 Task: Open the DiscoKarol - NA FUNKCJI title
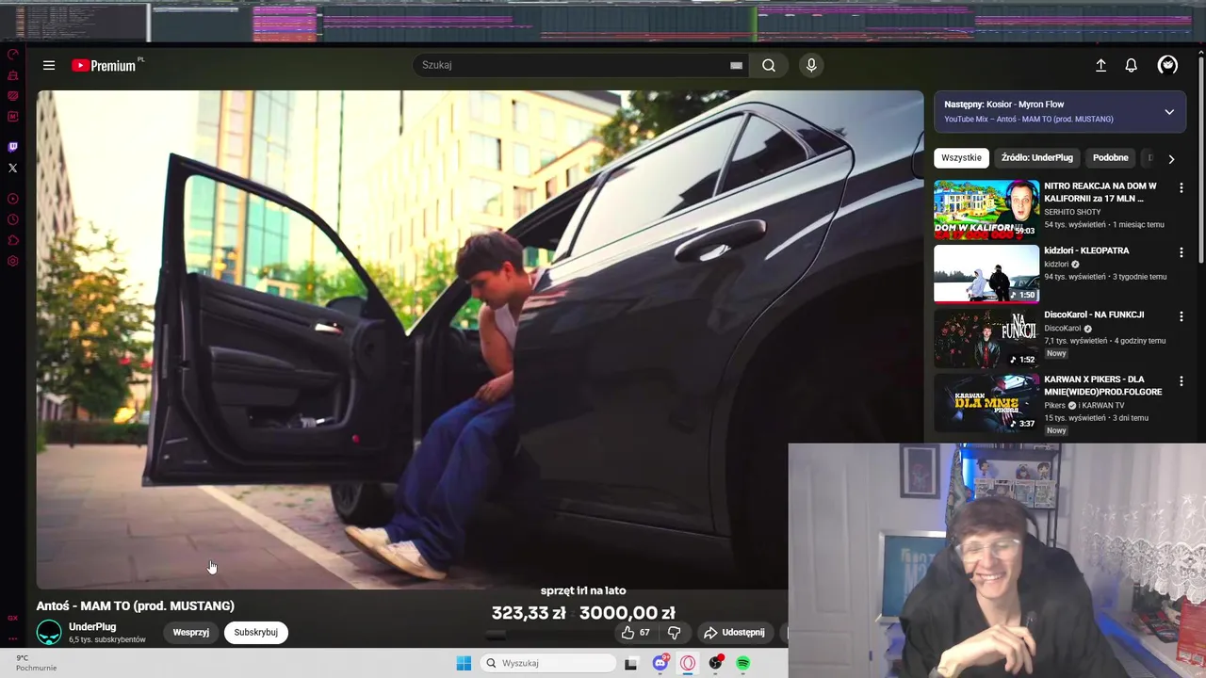click(1094, 315)
